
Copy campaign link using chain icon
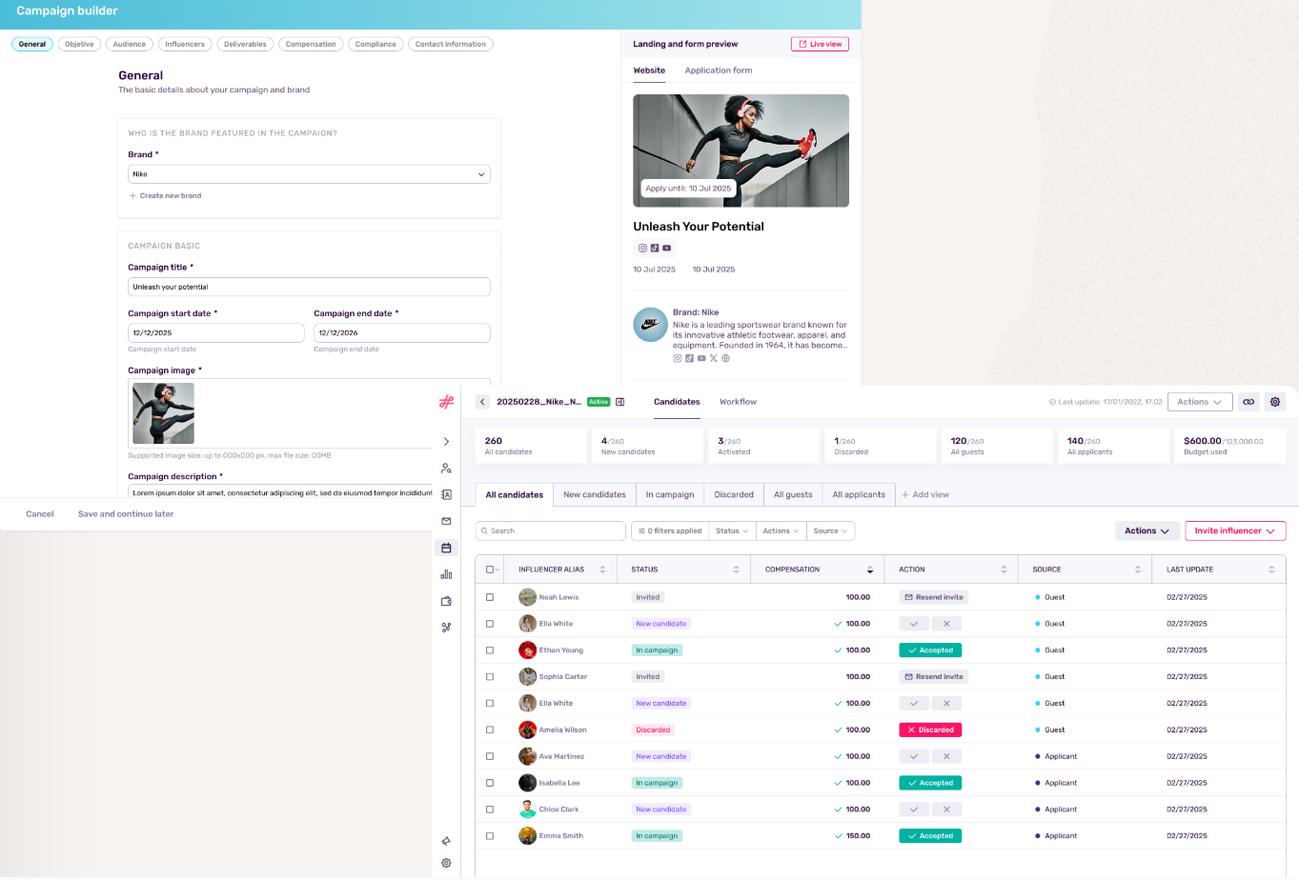tap(1248, 402)
